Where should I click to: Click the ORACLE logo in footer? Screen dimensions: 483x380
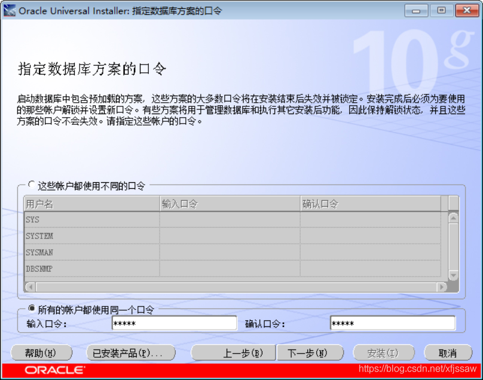pos(55,370)
